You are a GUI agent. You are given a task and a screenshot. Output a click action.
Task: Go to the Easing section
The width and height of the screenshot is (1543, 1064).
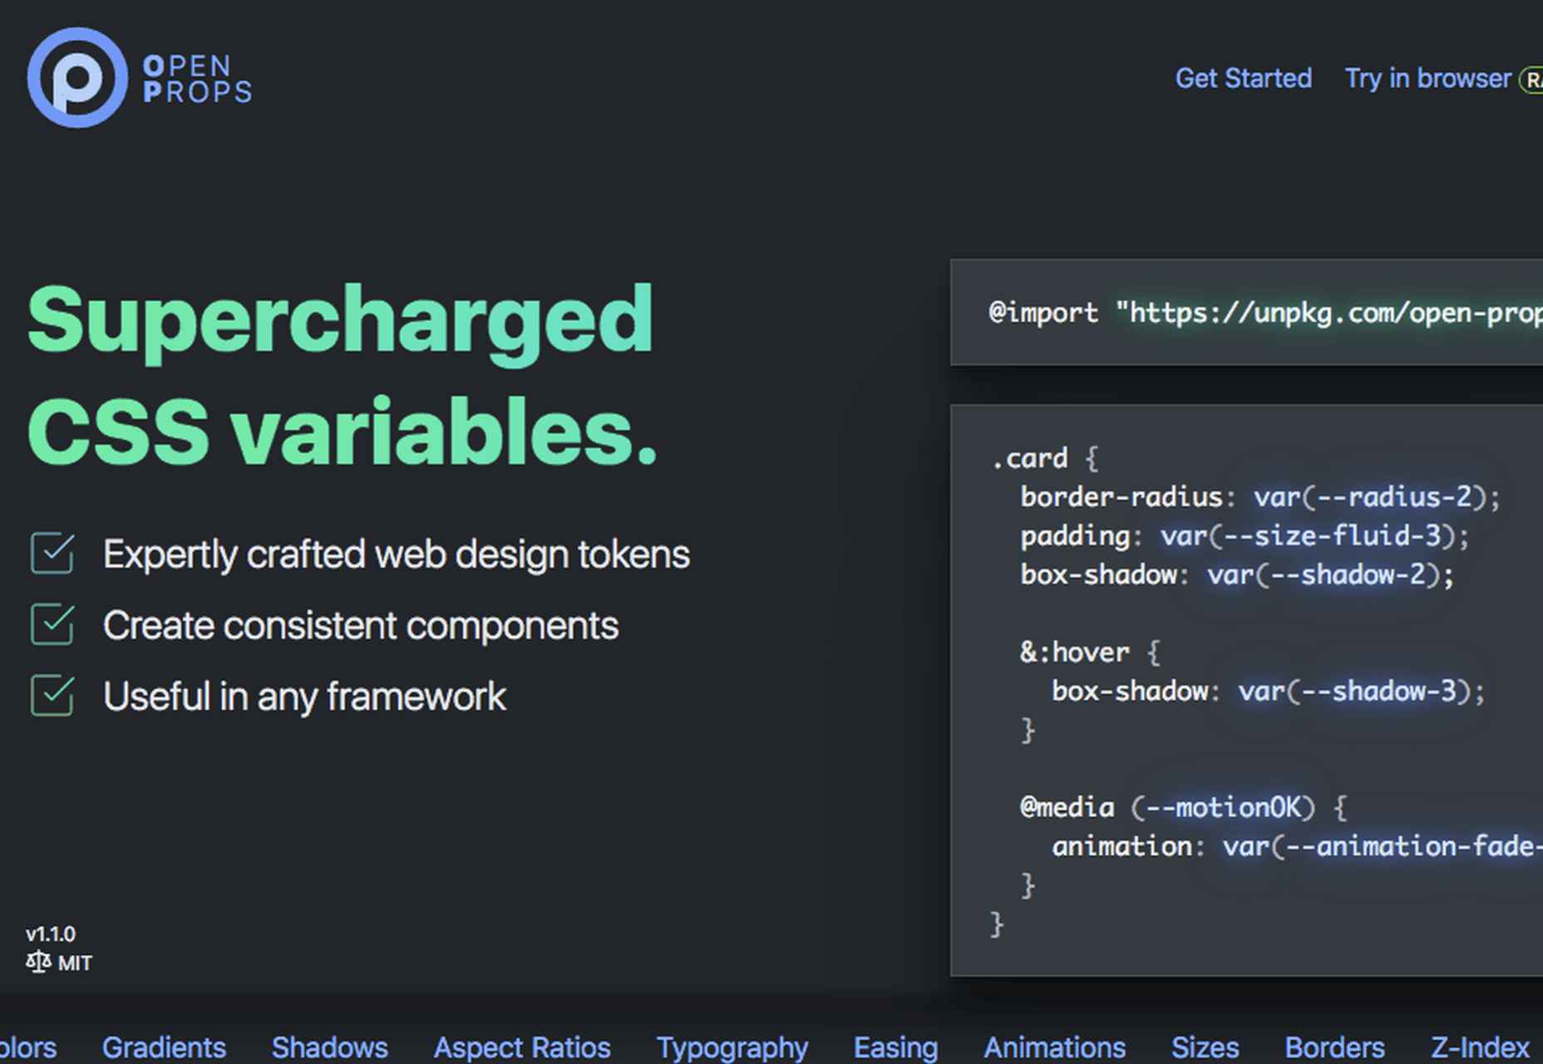(895, 1047)
